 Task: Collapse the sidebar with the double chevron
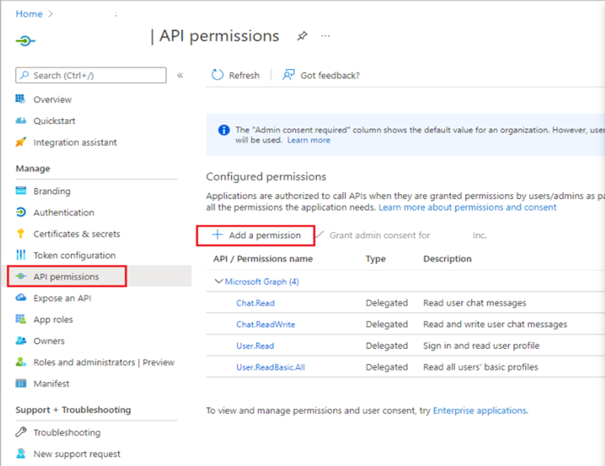[x=180, y=75]
